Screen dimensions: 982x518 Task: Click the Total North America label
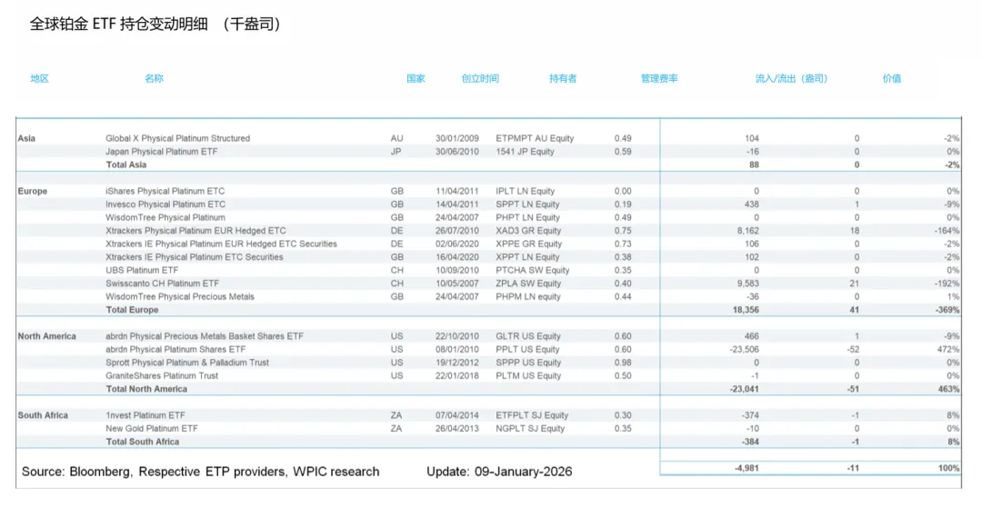146,389
